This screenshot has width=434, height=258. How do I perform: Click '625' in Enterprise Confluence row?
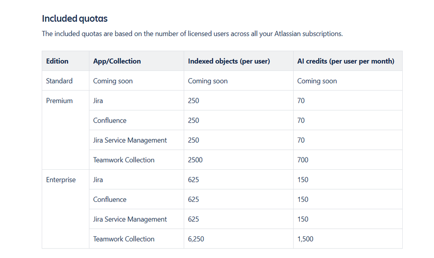click(193, 200)
